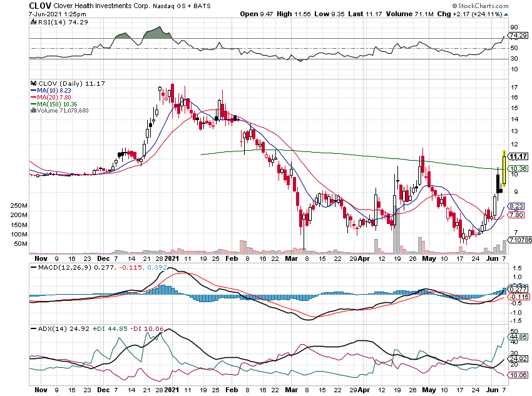The height and width of the screenshot is (396, 532).
Task: Click the 11.17 last price tag on the price axis
Action: click(x=518, y=156)
